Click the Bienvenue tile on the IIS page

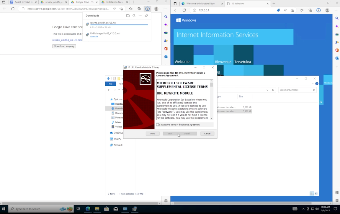click(x=223, y=55)
